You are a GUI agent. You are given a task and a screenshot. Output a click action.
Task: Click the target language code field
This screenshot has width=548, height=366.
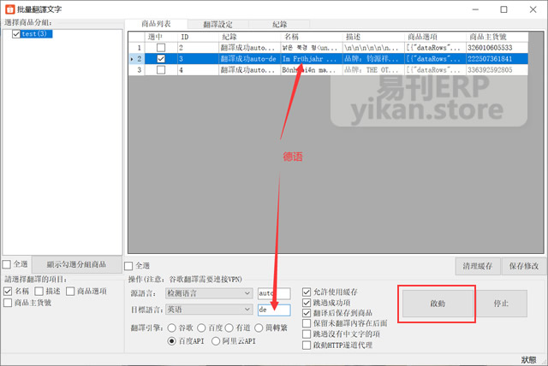click(273, 310)
